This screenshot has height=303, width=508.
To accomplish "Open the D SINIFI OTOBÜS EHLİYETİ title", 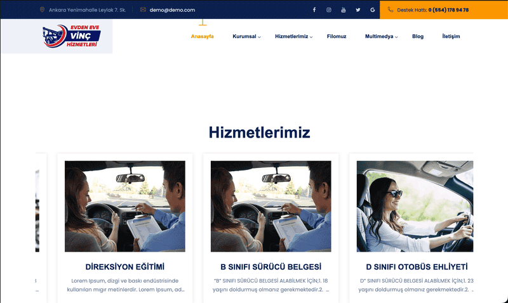I will [x=417, y=267].
